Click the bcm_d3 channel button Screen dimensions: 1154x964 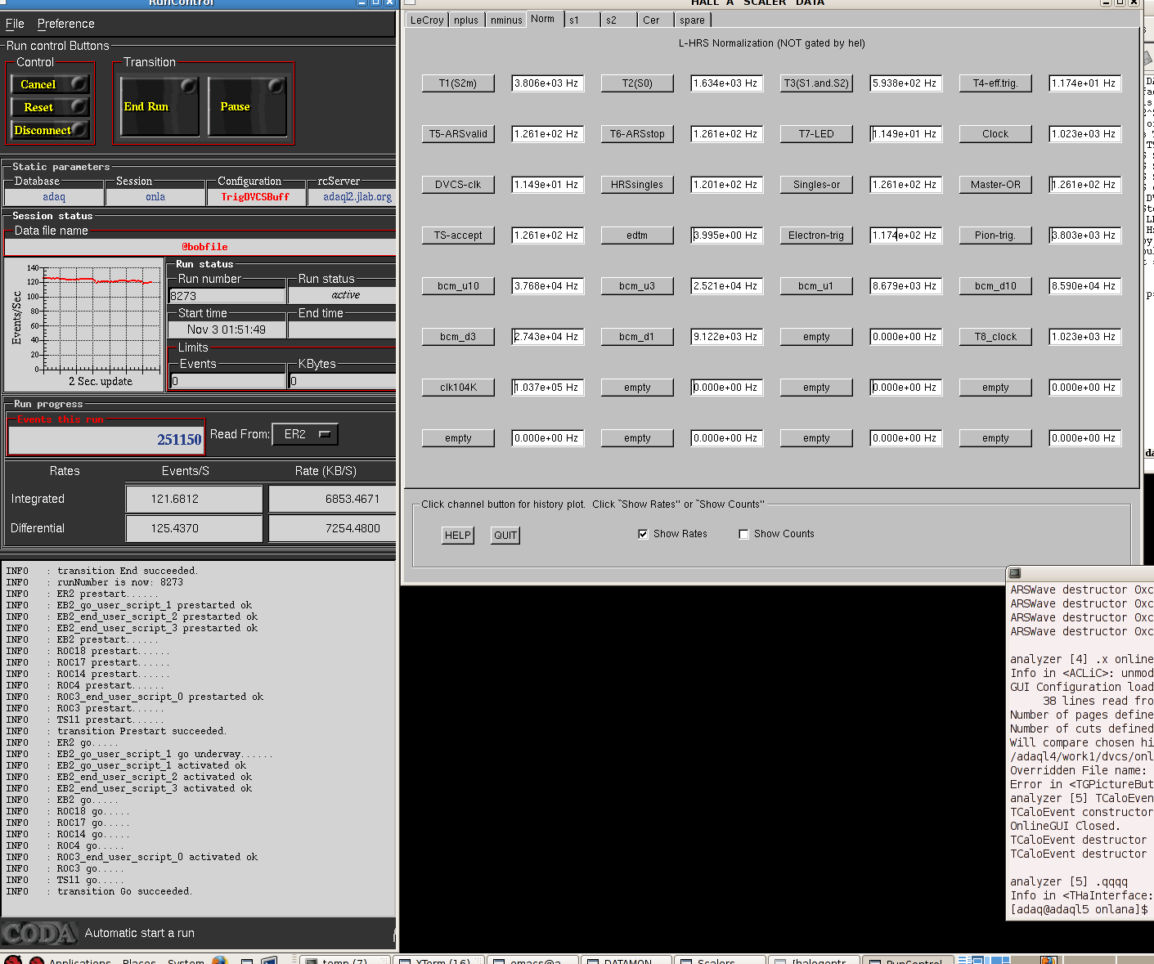click(458, 337)
